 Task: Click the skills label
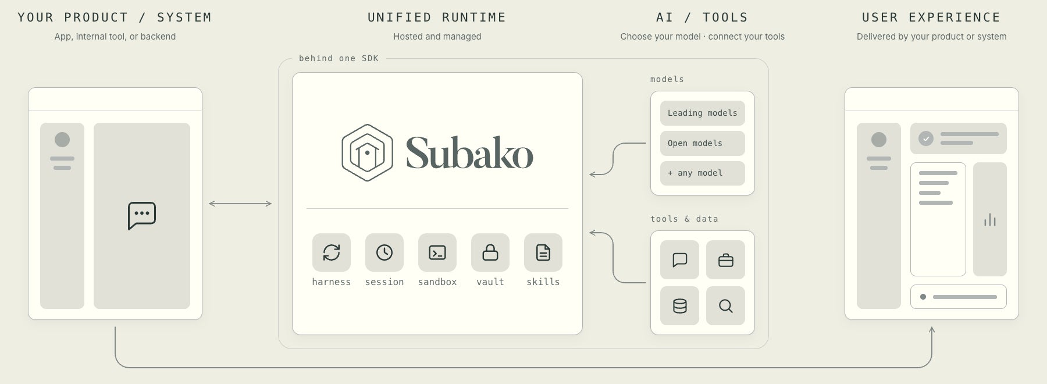pos(543,282)
